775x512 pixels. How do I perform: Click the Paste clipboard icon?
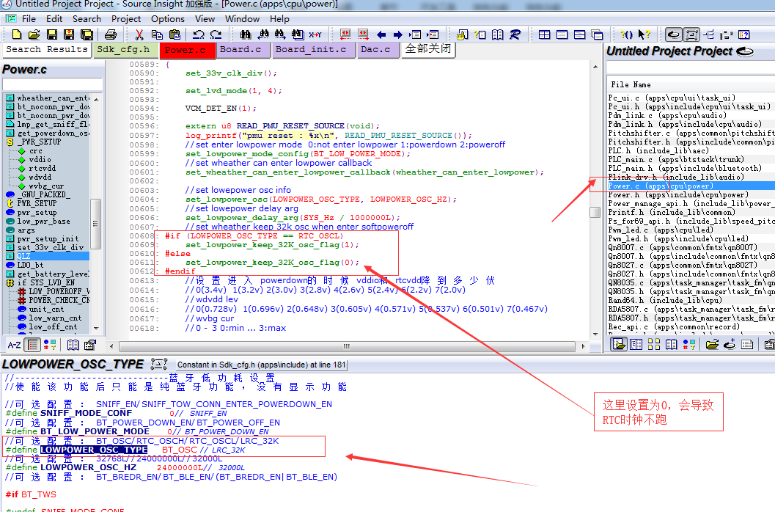pyautogui.click(x=175, y=34)
